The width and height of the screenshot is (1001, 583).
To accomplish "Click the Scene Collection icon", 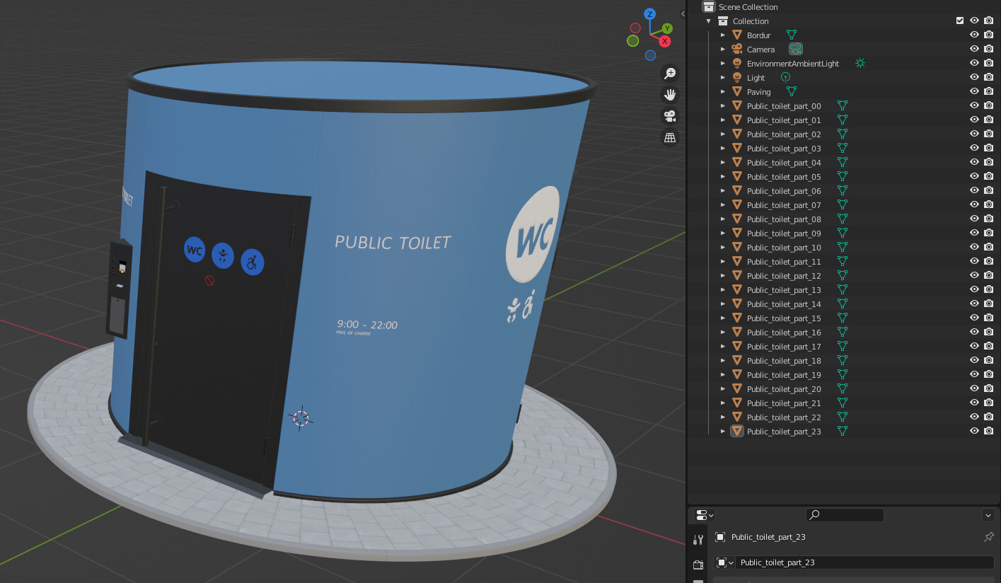I will click(708, 7).
